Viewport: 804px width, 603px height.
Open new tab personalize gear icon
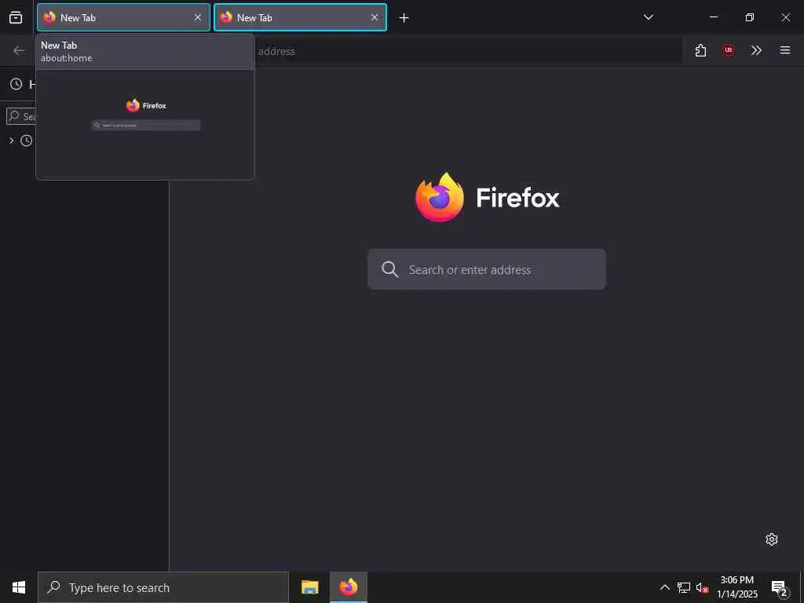point(772,539)
